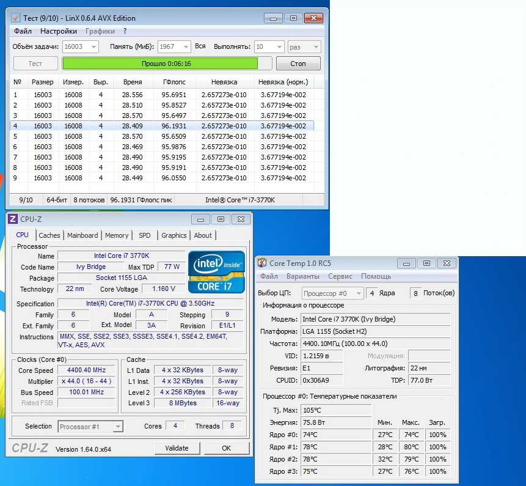Image resolution: width=526 pixels, height=486 pixels.
Task: Switch to the SPD tab in CPU-Z
Action: point(145,235)
